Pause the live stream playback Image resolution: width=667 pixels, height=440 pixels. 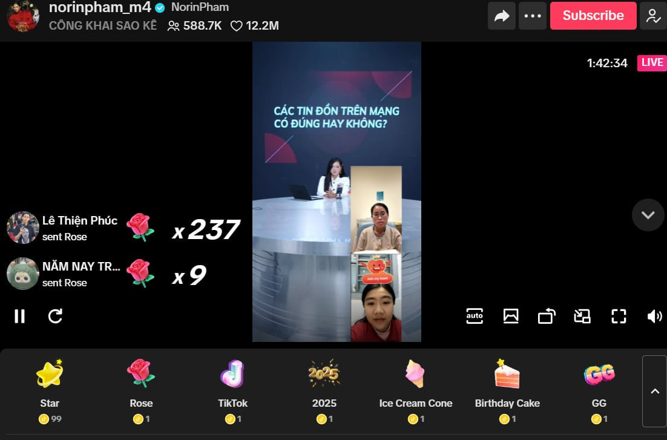coord(20,316)
